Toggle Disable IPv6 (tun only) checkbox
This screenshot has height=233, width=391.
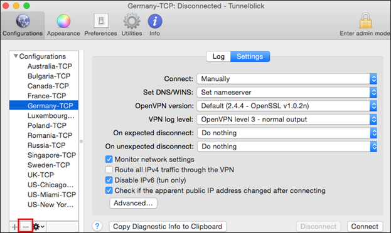(109, 180)
